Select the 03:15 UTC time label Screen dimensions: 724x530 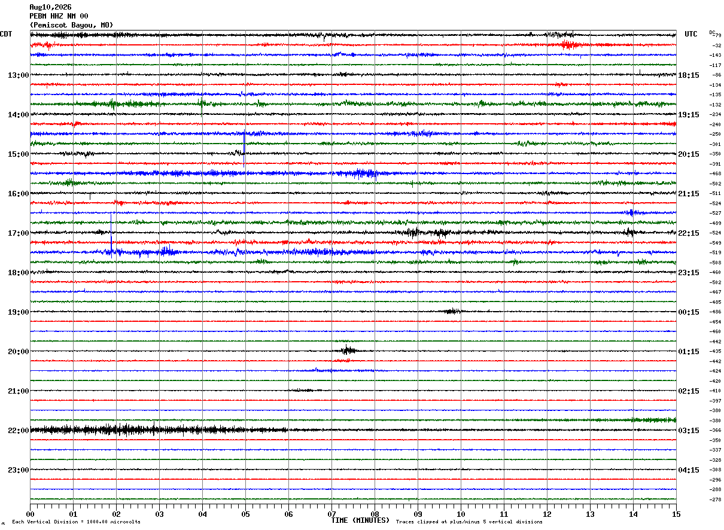coord(689,431)
